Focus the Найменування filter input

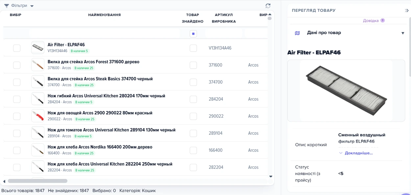point(104,33)
